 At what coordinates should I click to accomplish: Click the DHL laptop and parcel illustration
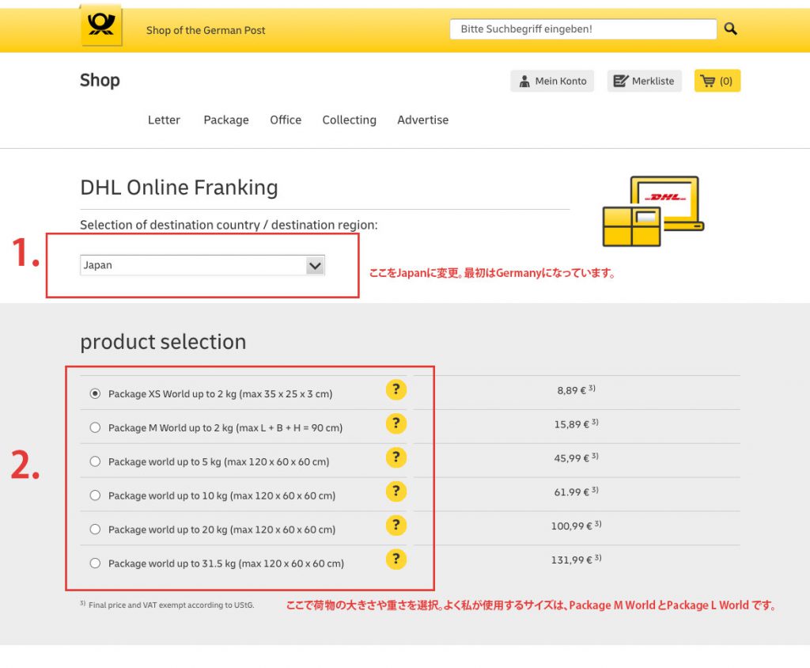click(x=653, y=211)
